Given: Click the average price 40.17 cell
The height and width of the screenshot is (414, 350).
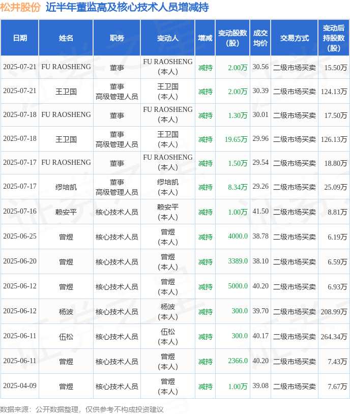Looking at the screenshot, I should pos(260,336).
